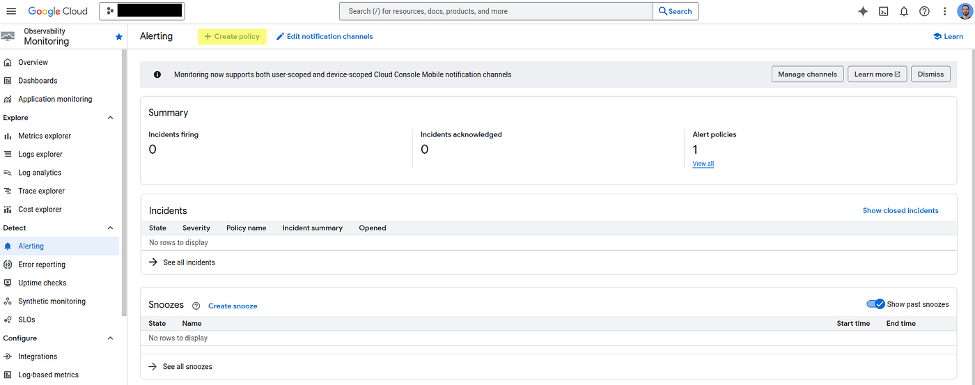Click the End time column header
This screenshot has width=975, height=385.
(x=901, y=323)
